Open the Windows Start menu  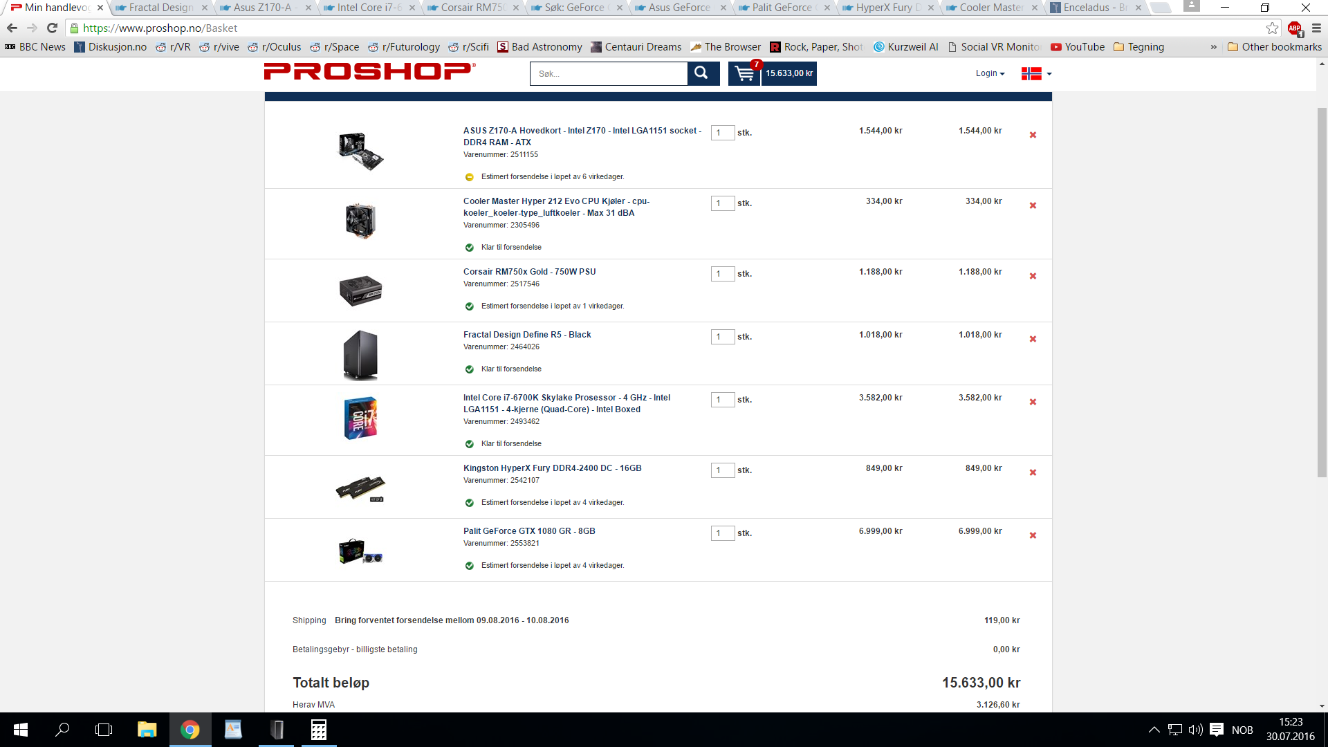[21, 730]
